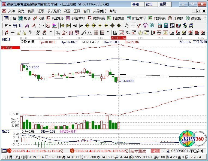Click the 技术测试 input field in status bar
Screen dimensions: 208x161
pyautogui.click(x=140, y=151)
